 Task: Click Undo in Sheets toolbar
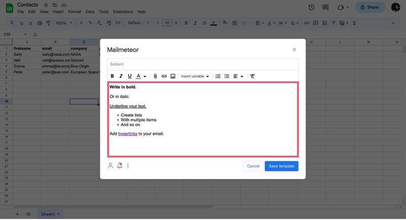pos(21,23)
